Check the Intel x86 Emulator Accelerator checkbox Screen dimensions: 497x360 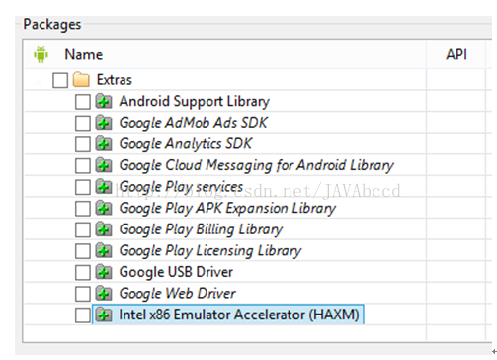[x=82, y=315]
